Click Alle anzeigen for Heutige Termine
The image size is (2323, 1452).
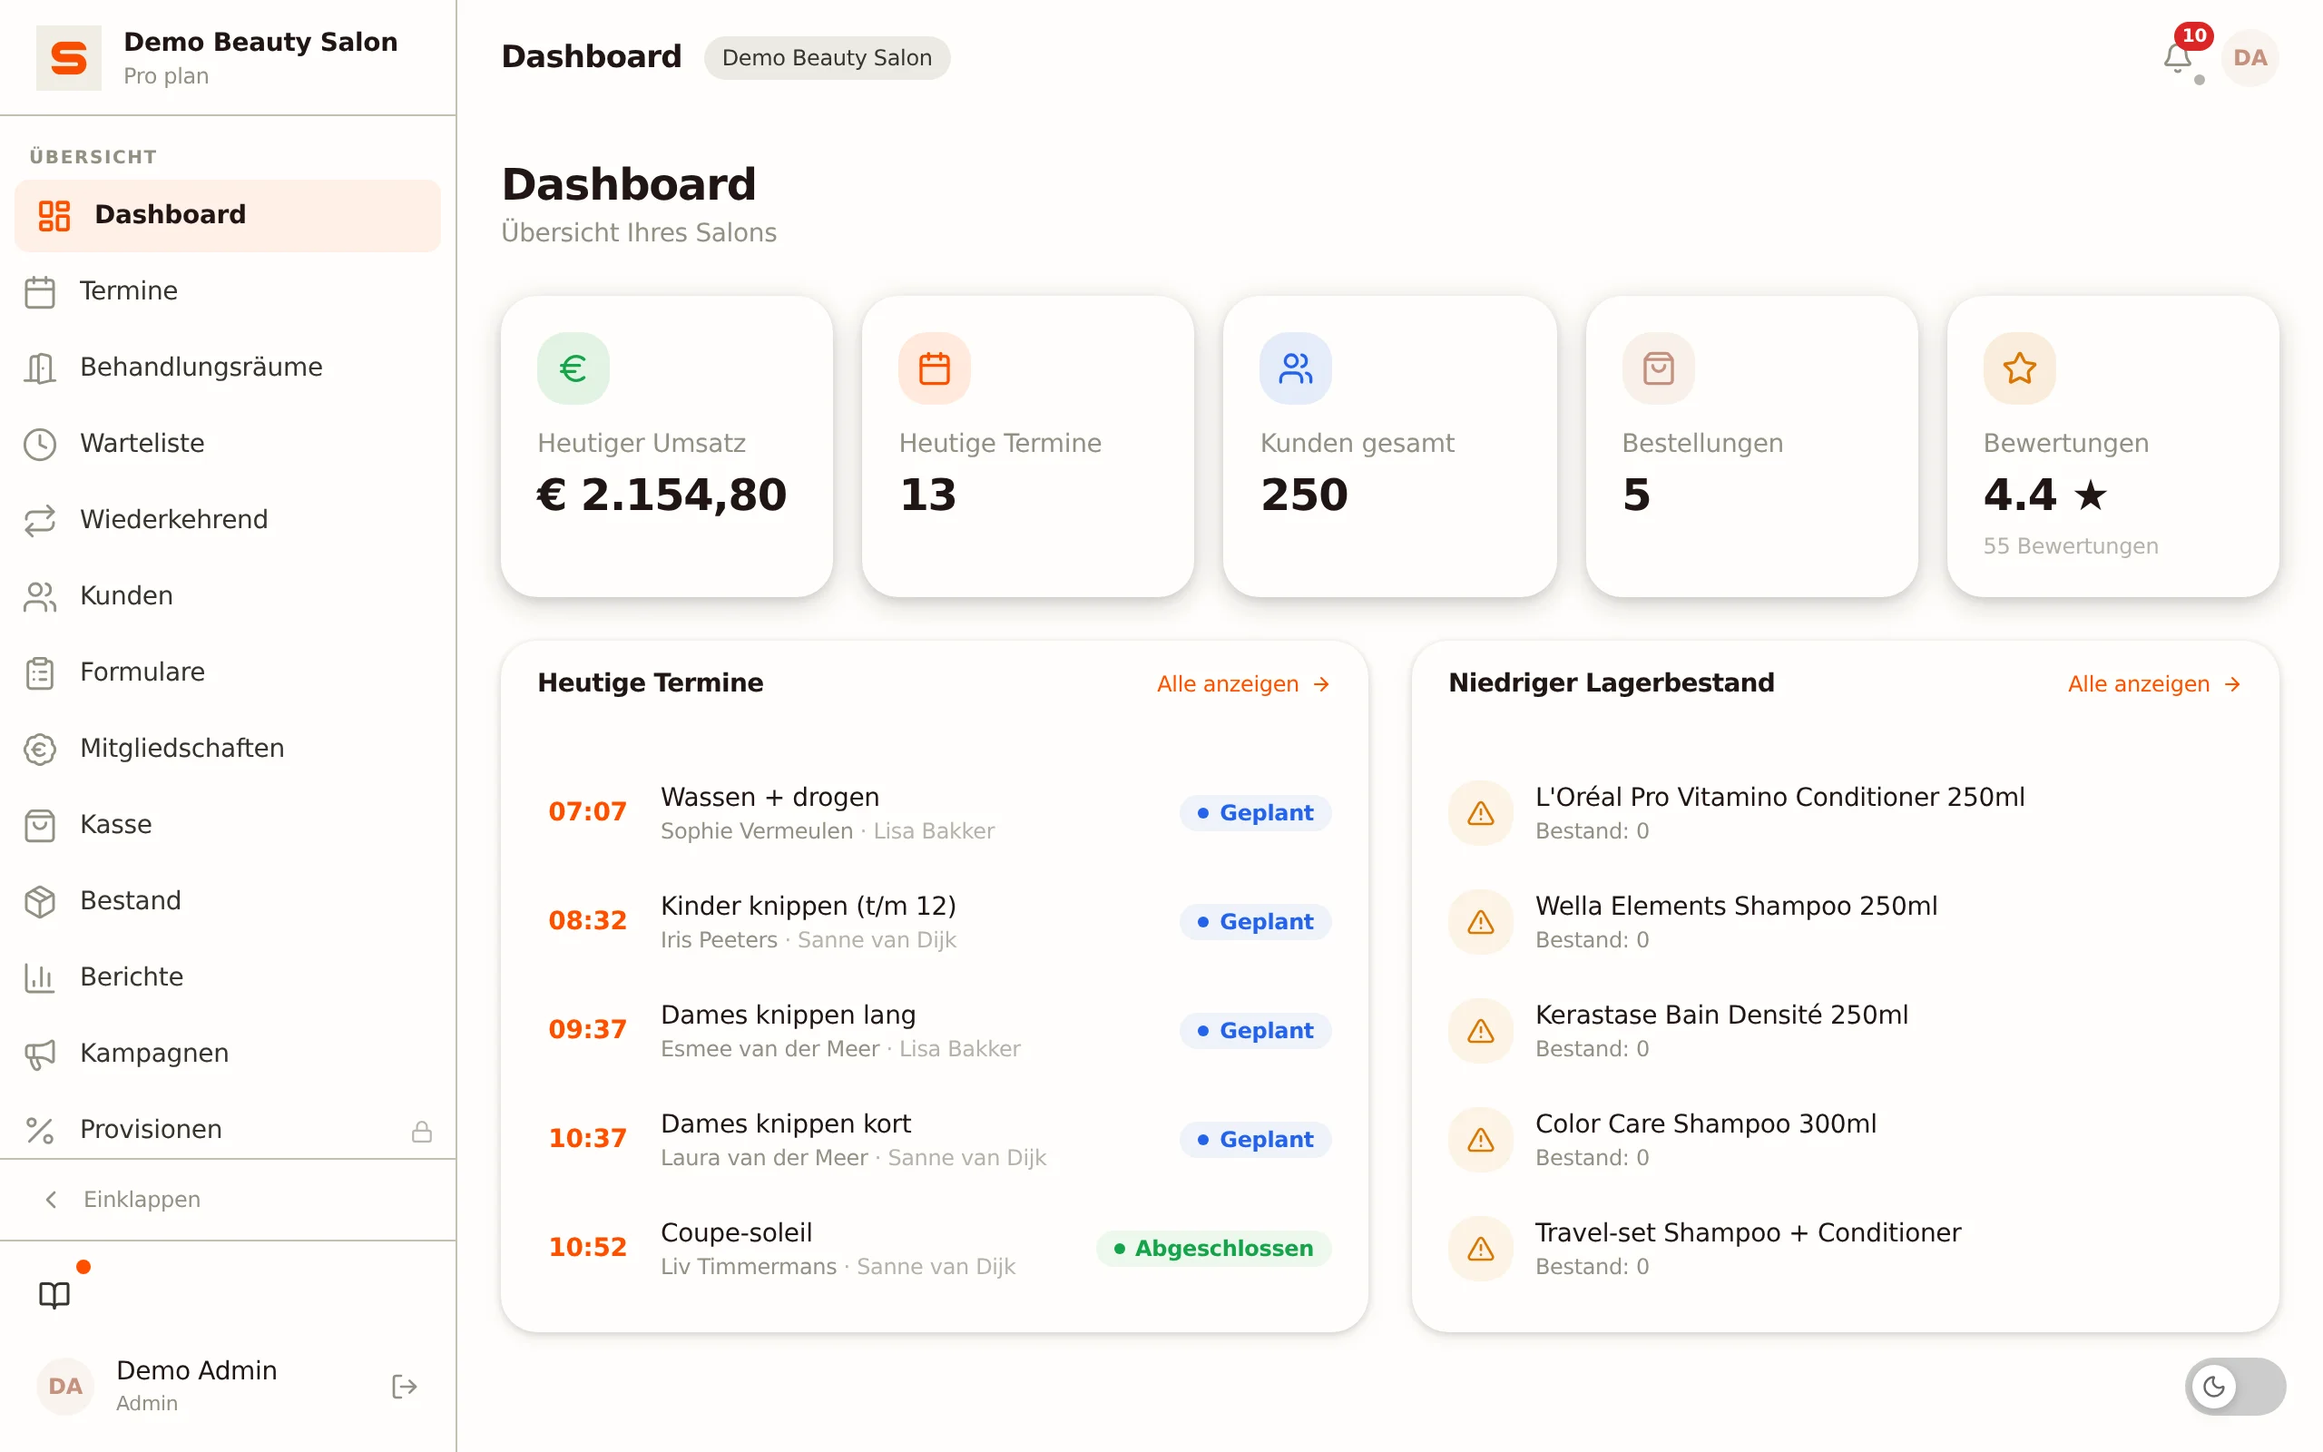point(1242,683)
